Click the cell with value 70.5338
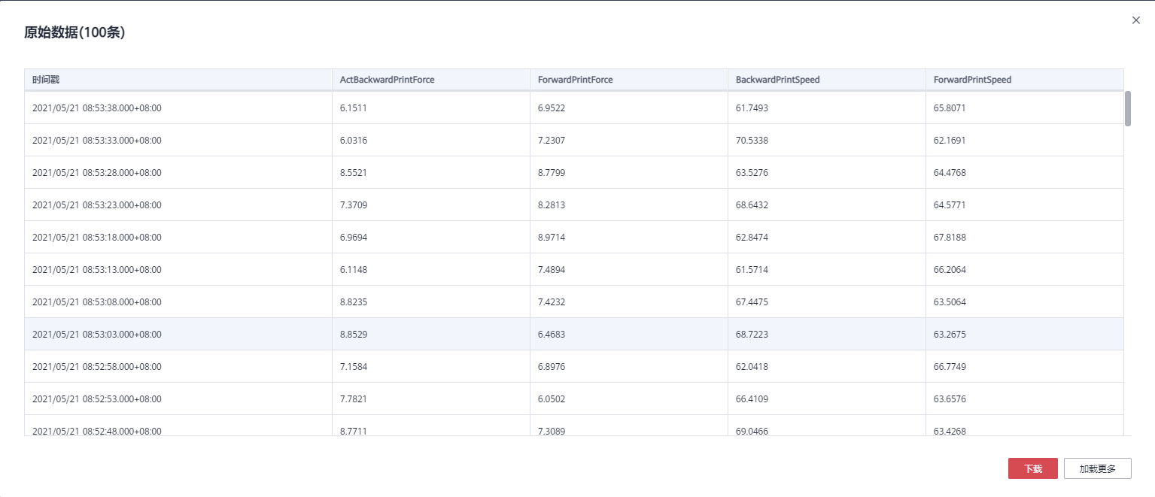Image resolution: width=1155 pixels, height=497 pixels. [x=827, y=140]
